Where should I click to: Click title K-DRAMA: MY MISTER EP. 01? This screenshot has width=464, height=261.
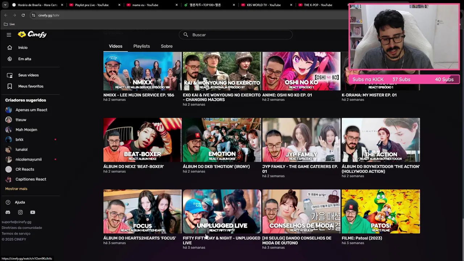369,95
